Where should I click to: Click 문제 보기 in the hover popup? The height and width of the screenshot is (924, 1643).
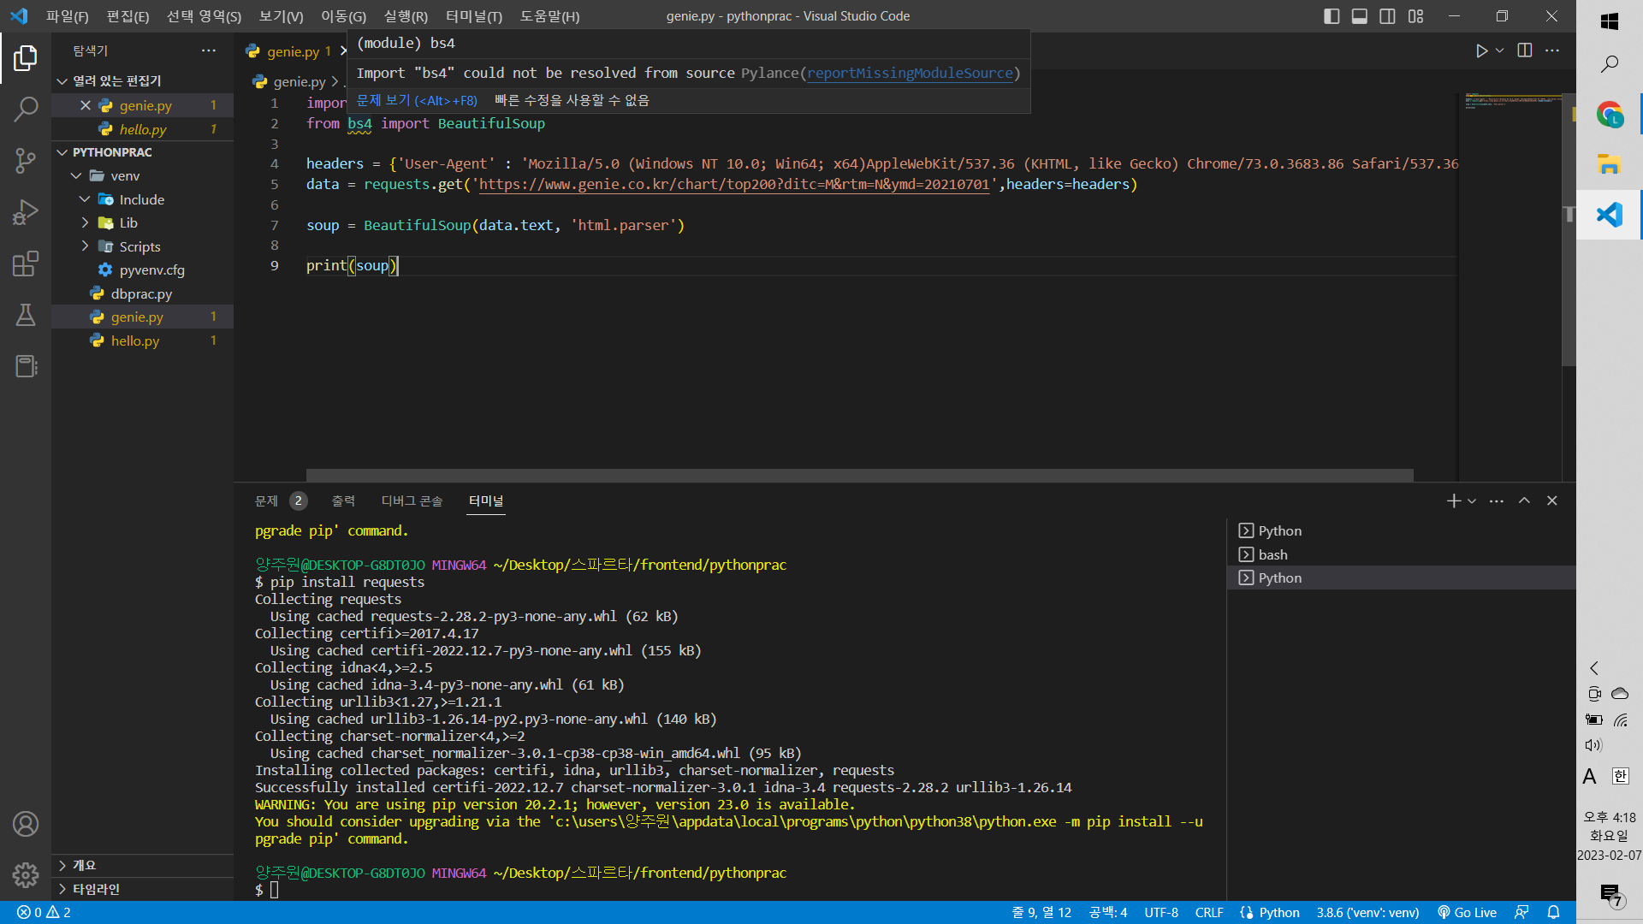pos(417,100)
